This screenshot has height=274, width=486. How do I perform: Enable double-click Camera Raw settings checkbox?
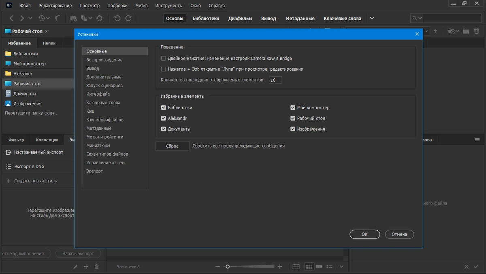[x=164, y=58]
